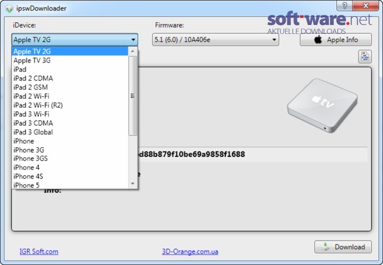Select iPhone 5
The height and width of the screenshot is (265, 383).
pos(70,185)
